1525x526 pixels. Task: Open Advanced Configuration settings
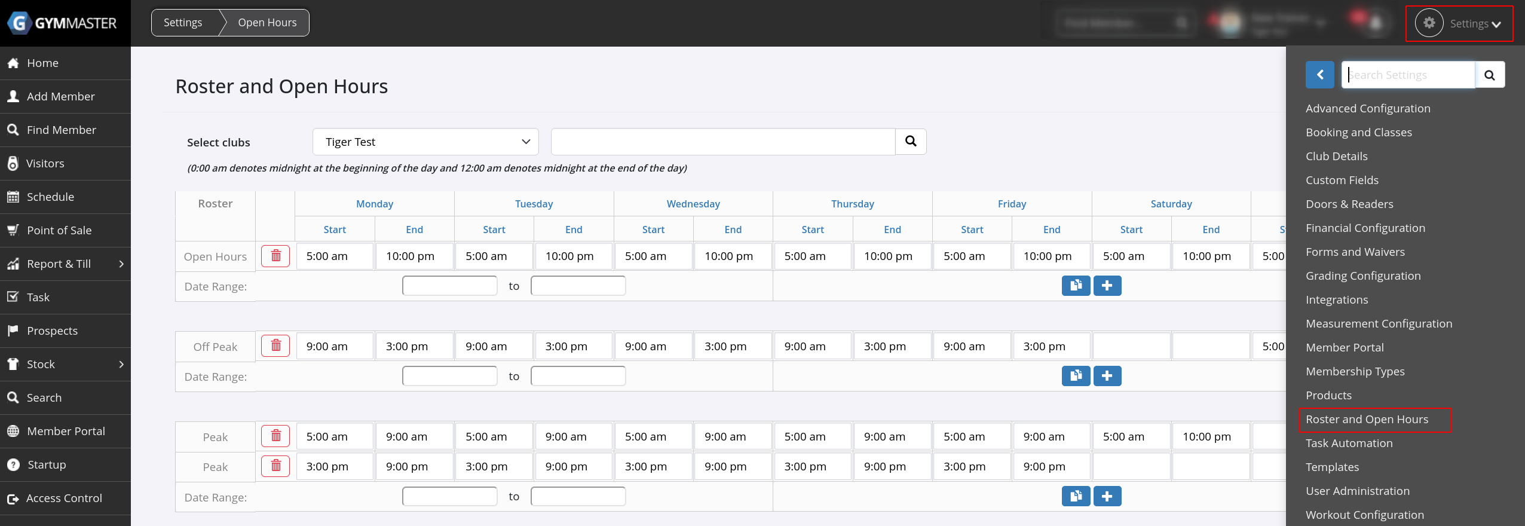click(x=1368, y=109)
